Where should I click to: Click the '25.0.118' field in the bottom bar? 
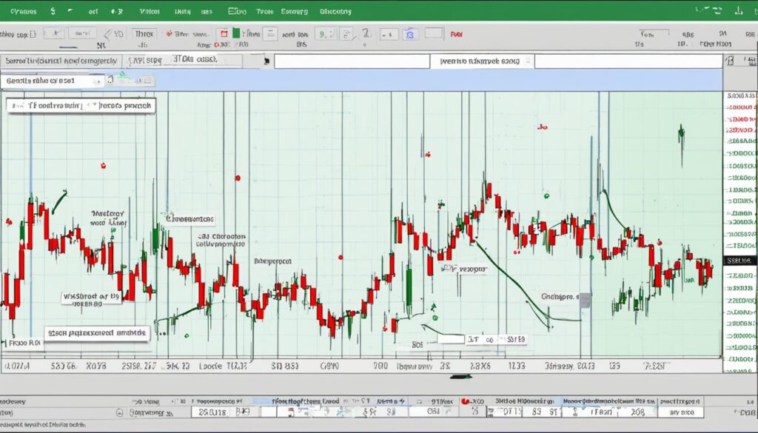coord(212,412)
